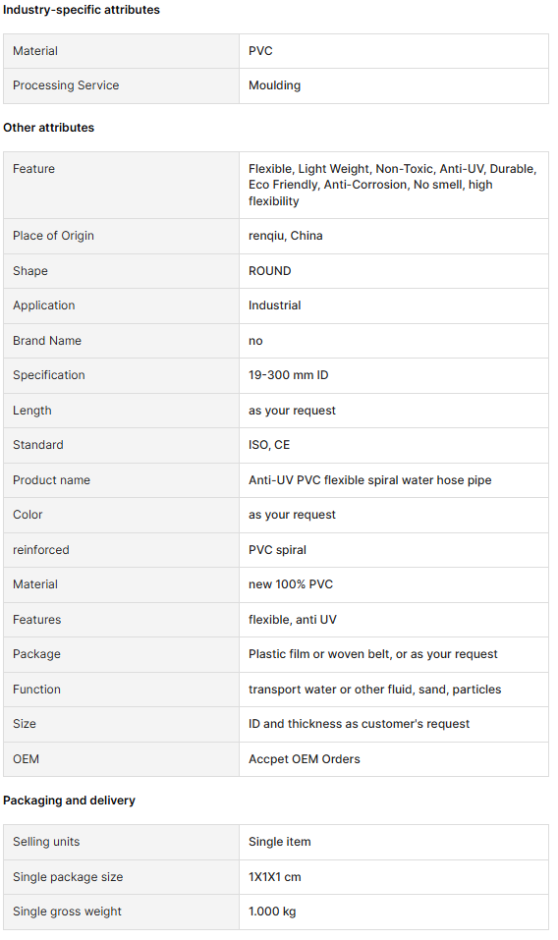Viewport: 558px width, 940px height.
Task: Click the ROUND shape value
Action: pos(270,270)
